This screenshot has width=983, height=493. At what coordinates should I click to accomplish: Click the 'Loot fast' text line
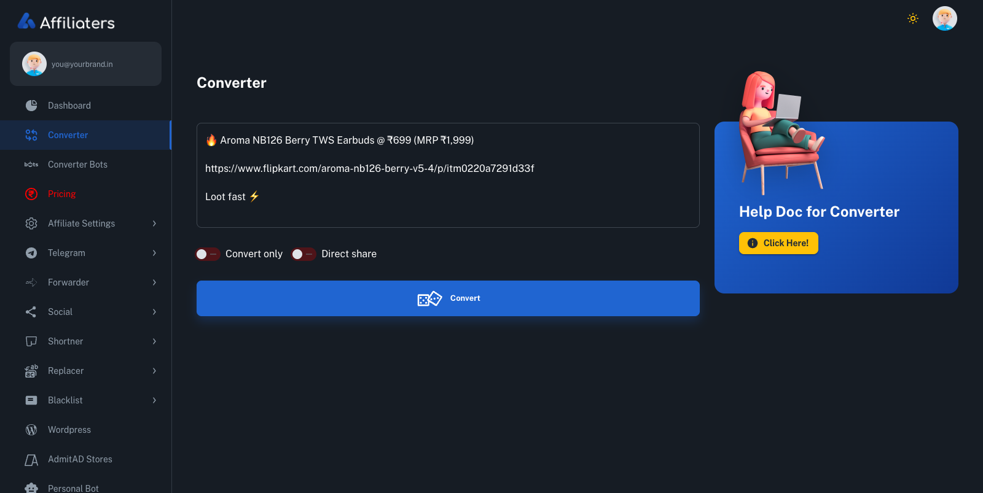tap(232, 196)
